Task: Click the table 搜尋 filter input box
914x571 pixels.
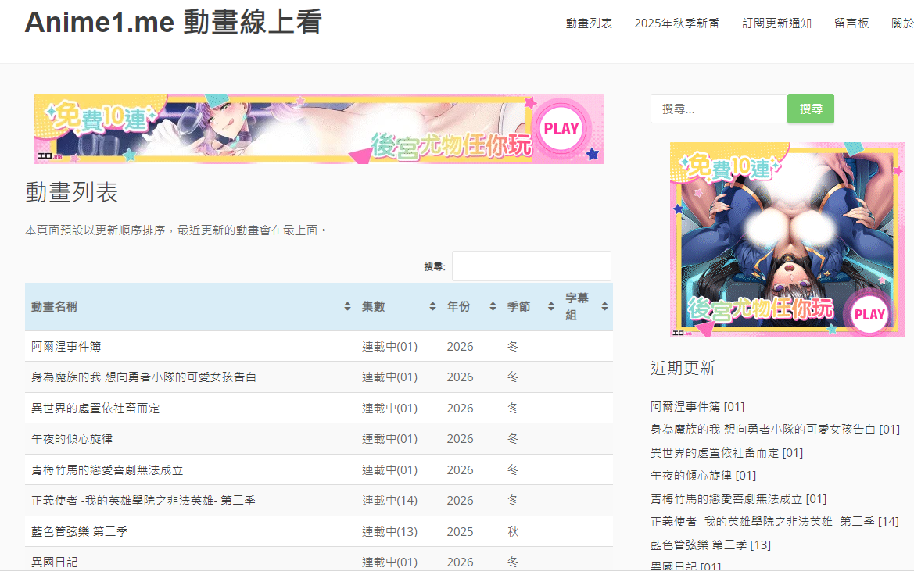Action: coord(532,266)
